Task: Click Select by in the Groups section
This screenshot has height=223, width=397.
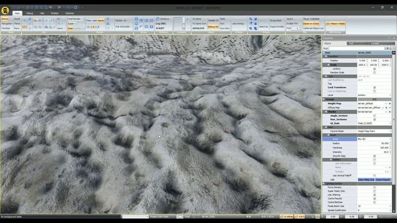Action: click(x=264, y=27)
